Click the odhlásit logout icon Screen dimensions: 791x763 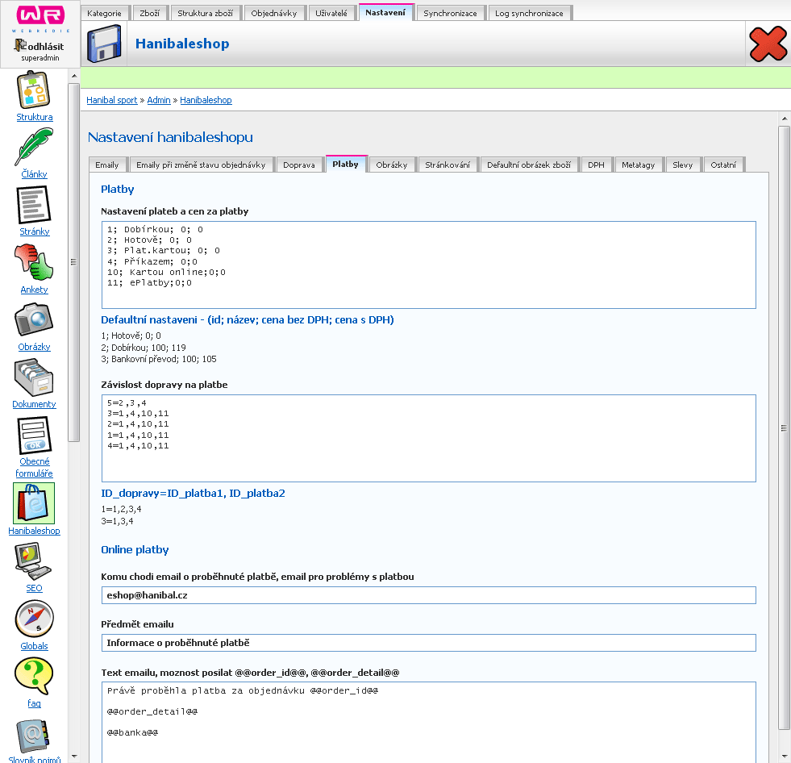19,45
